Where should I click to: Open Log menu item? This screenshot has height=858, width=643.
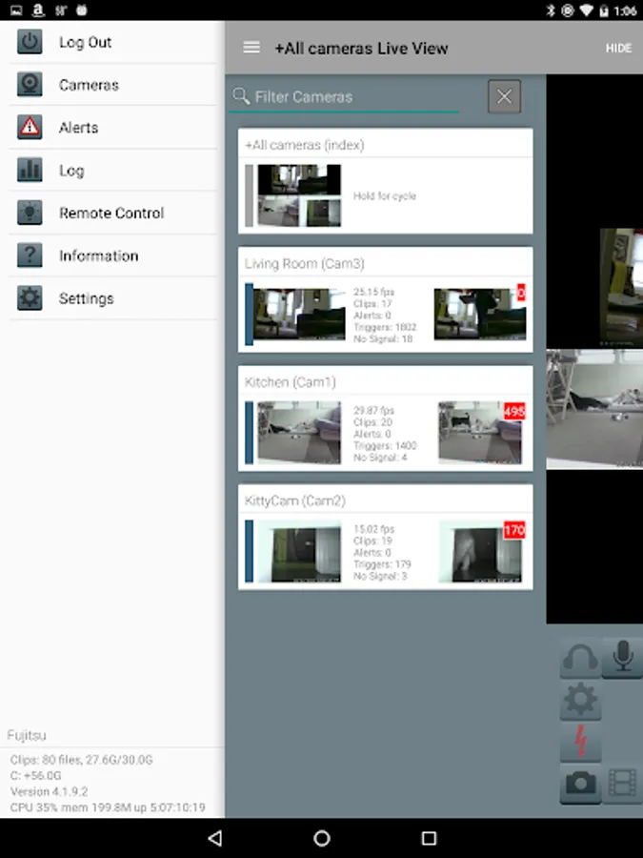pos(113,171)
